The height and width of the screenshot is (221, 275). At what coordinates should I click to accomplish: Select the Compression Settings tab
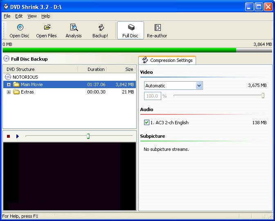(x=167, y=60)
